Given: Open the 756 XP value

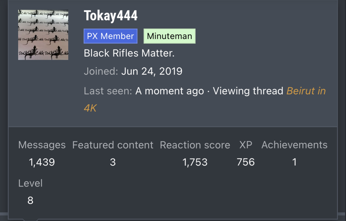Looking at the screenshot, I should coord(246,162).
